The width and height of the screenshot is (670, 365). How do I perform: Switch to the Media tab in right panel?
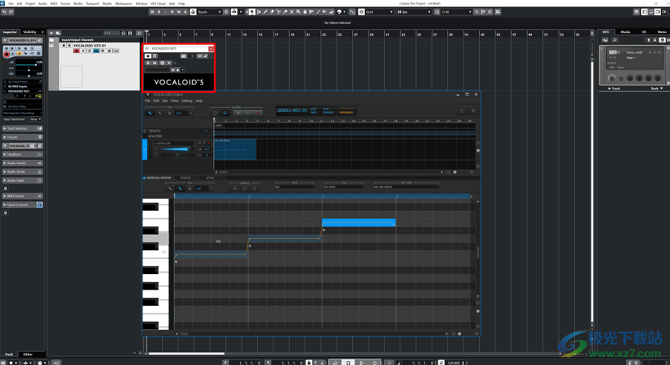click(625, 32)
